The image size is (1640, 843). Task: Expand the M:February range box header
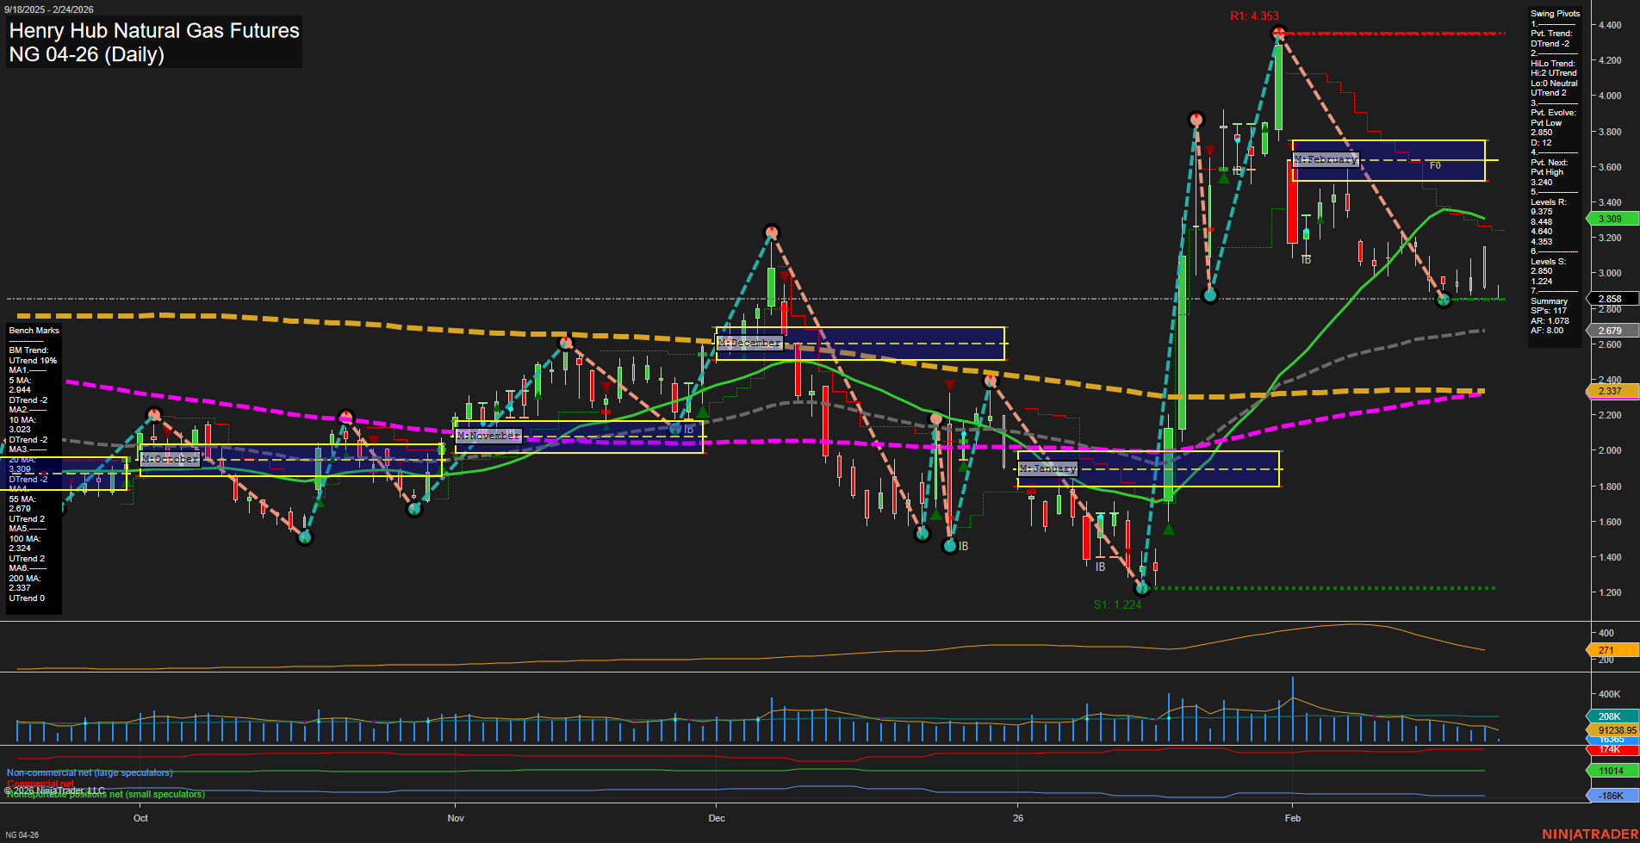(1326, 159)
